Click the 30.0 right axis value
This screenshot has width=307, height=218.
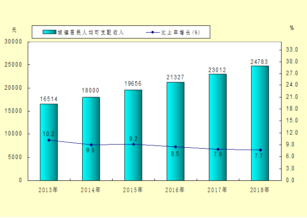point(292,62)
